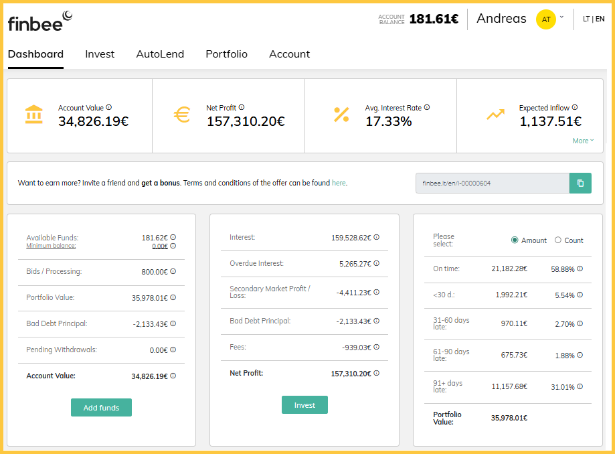Screen dimensions: 615x454
Task: Click the Bids / Processing value 800.00€
Action: point(155,272)
